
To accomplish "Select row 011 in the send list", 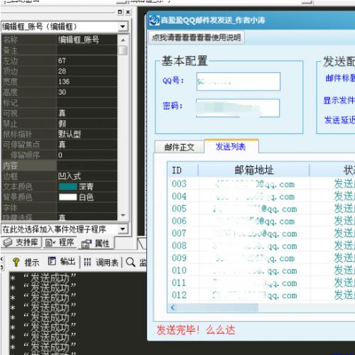I will coord(261,283).
